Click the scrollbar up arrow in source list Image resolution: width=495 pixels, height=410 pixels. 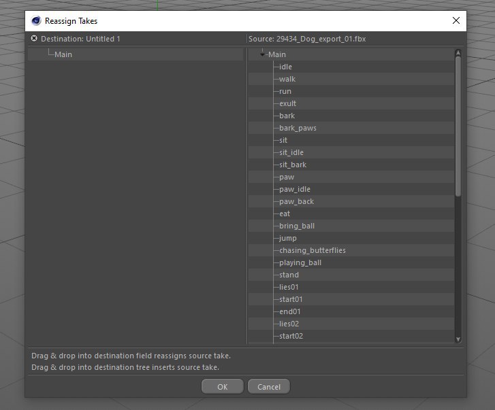(x=458, y=52)
